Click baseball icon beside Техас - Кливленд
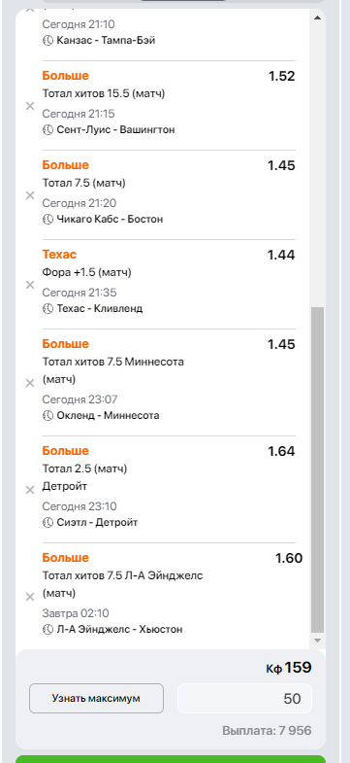The image size is (350, 763). pos(48,308)
